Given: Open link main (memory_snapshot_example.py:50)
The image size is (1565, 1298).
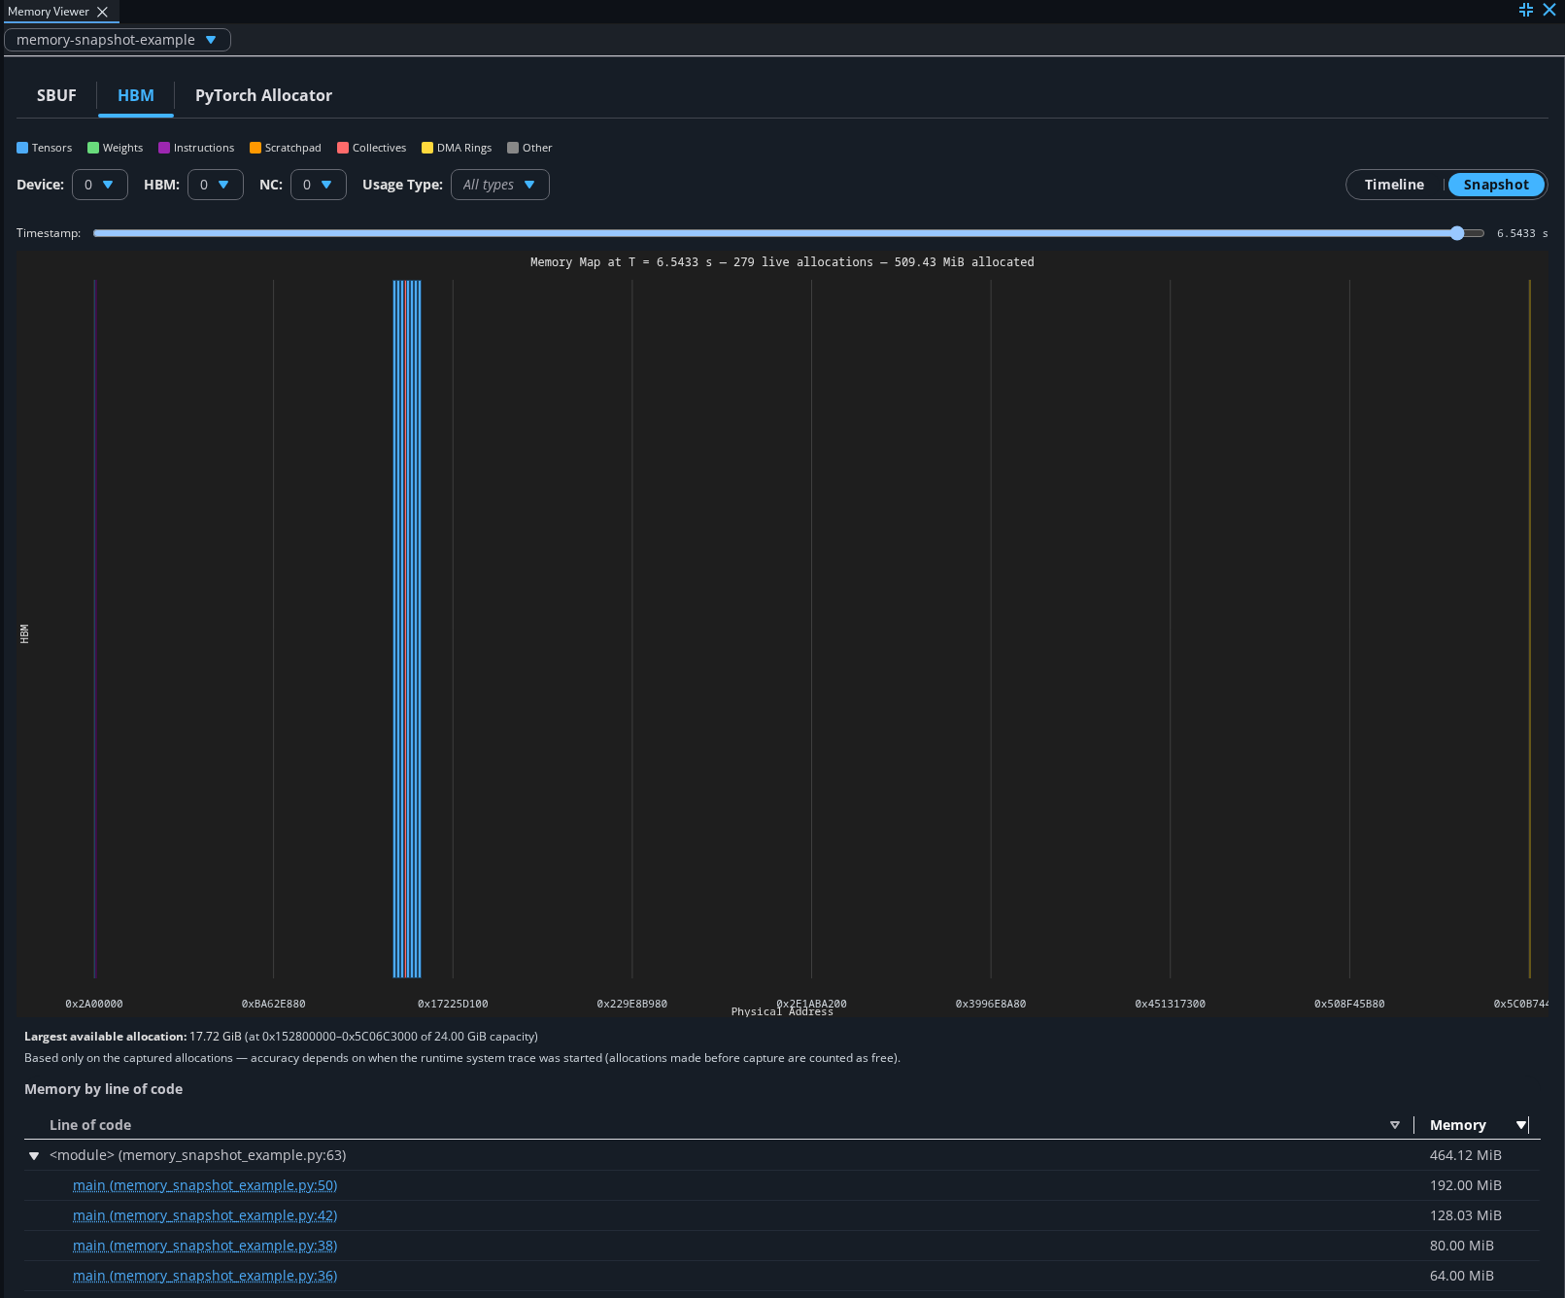Looking at the screenshot, I should (x=205, y=1185).
